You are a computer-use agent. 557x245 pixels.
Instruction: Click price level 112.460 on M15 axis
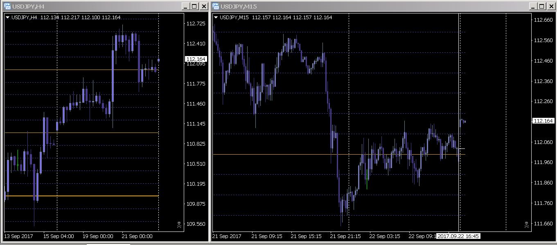543,61
